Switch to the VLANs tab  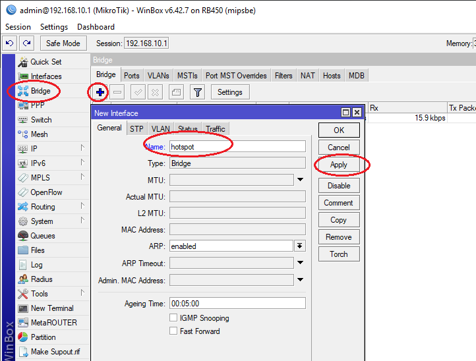coord(158,76)
